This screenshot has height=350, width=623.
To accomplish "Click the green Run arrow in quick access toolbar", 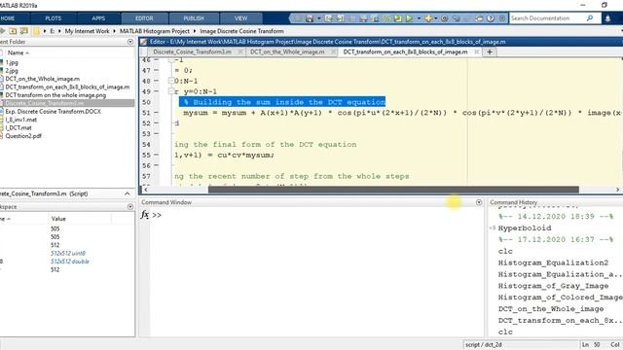I will (x=409, y=18).
